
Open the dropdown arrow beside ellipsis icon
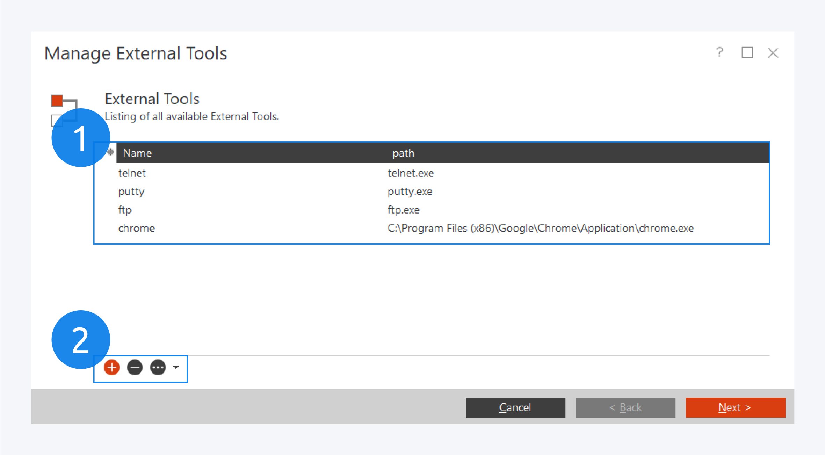pos(176,367)
